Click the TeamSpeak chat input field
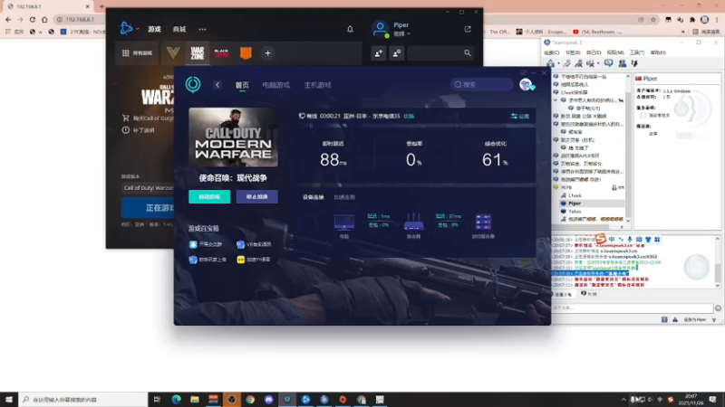Image resolution: width=725 pixels, height=407 pixels. click(x=632, y=308)
